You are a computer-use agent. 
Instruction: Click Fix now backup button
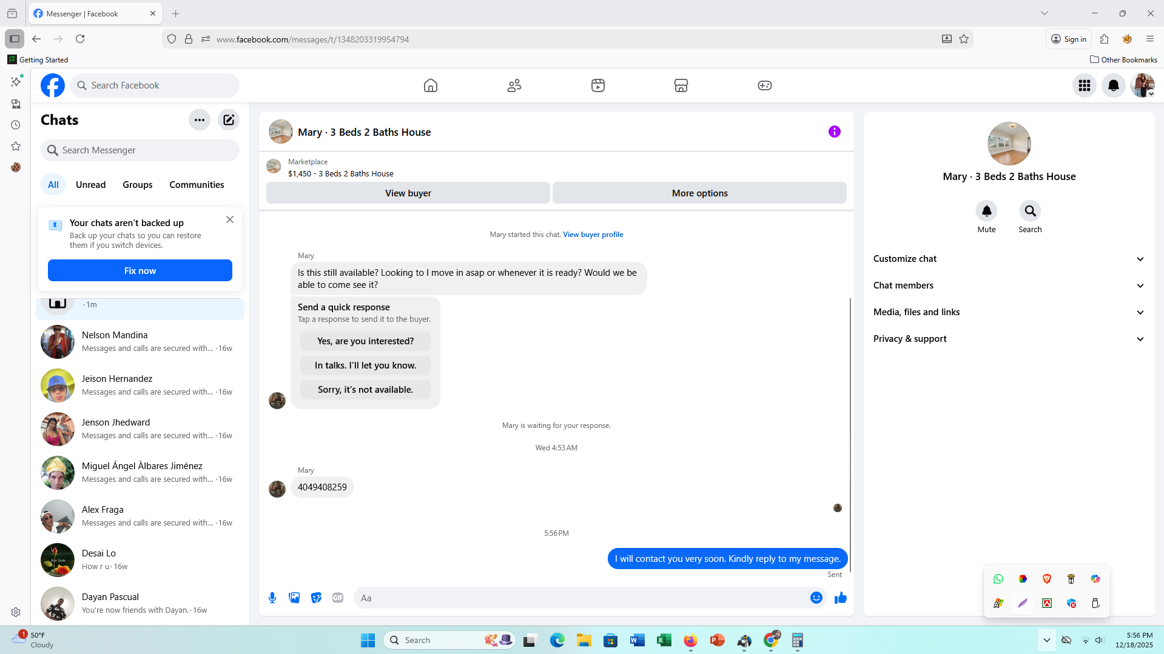click(140, 271)
